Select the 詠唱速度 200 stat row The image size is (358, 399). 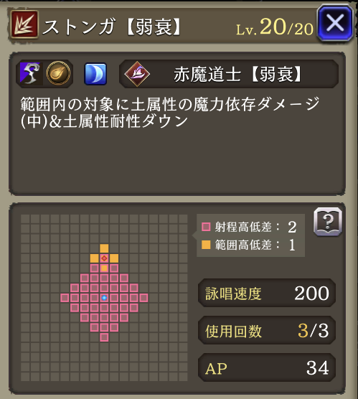click(267, 293)
